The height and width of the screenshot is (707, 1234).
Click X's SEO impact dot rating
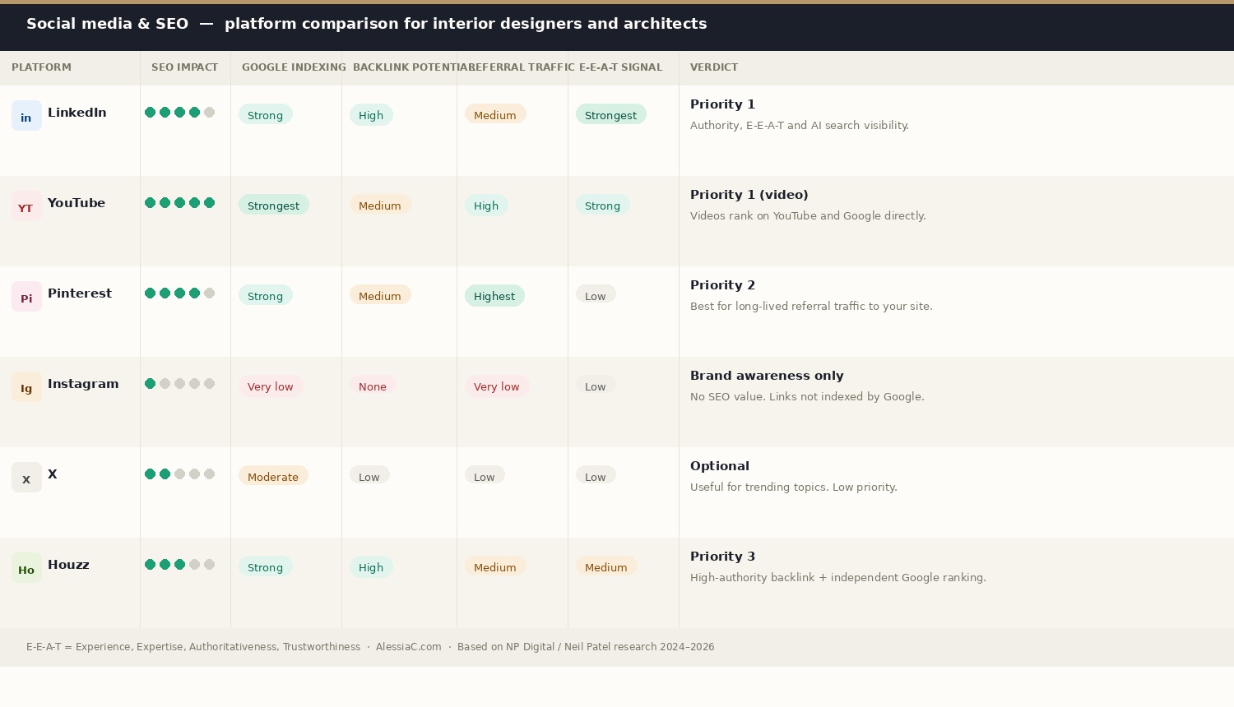click(x=179, y=474)
